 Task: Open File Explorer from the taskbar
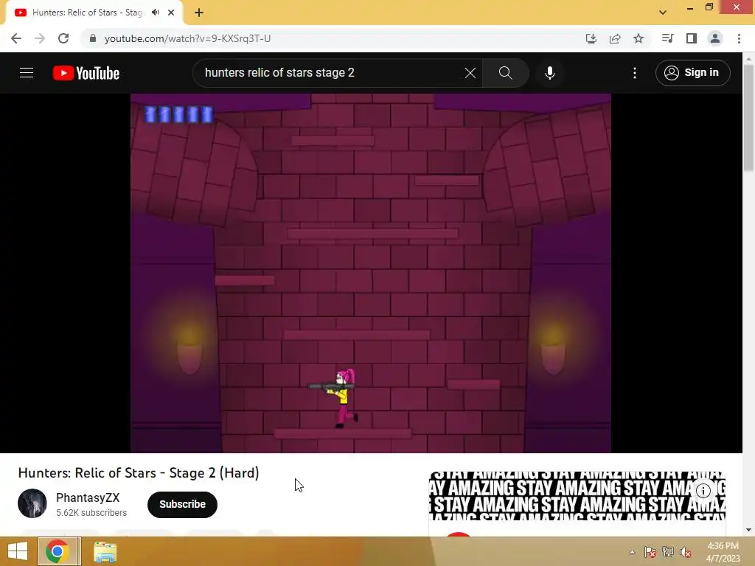(105, 552)
